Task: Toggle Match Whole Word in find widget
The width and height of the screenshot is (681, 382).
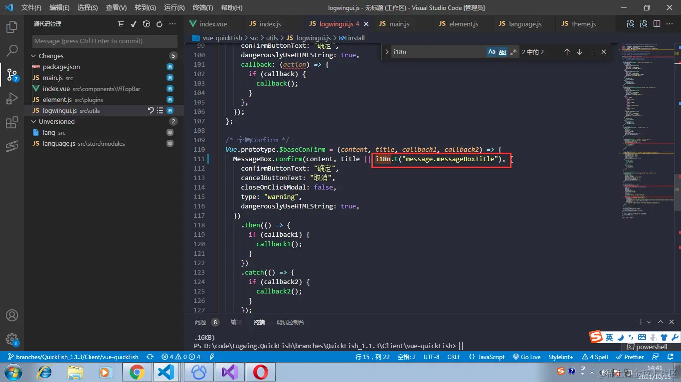Action: (503, 52)
